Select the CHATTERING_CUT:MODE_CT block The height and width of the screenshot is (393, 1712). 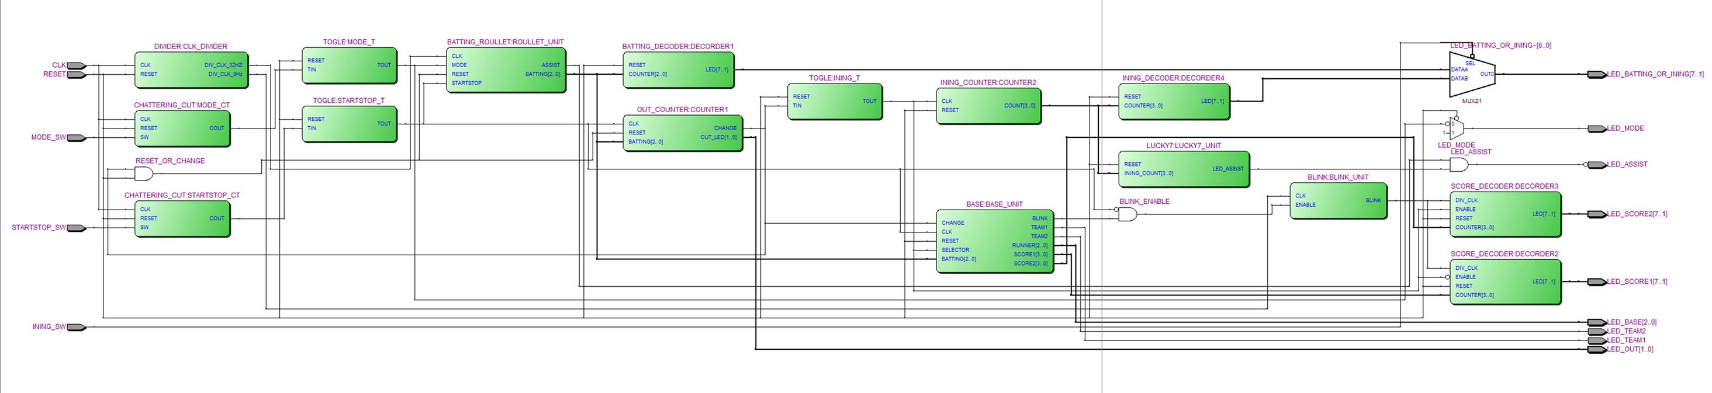[x=182, y=128]
